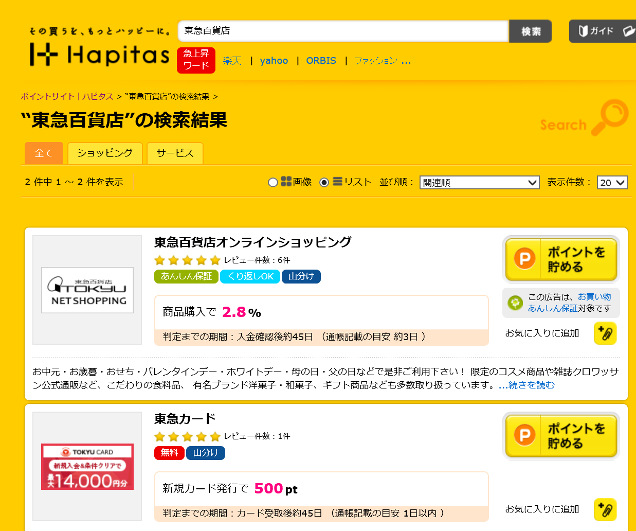
Task: Click レビュー件数：6件 text
Action: point(257,260)
